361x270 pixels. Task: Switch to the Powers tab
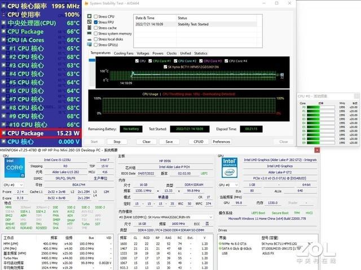(158, 53)
